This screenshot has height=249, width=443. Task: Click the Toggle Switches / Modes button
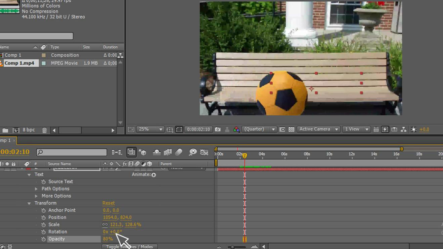(x=129, y=247)
